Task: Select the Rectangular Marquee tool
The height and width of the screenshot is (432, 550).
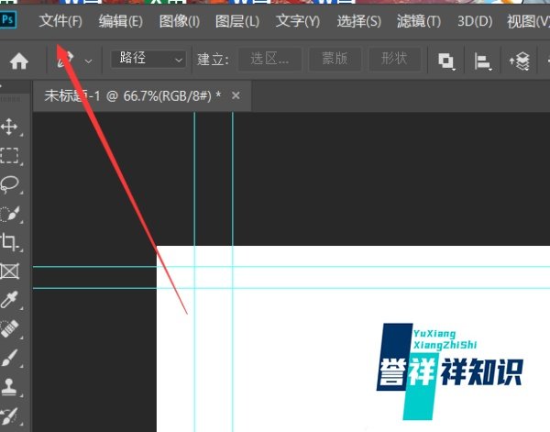Action: click(x=10, y=155)
